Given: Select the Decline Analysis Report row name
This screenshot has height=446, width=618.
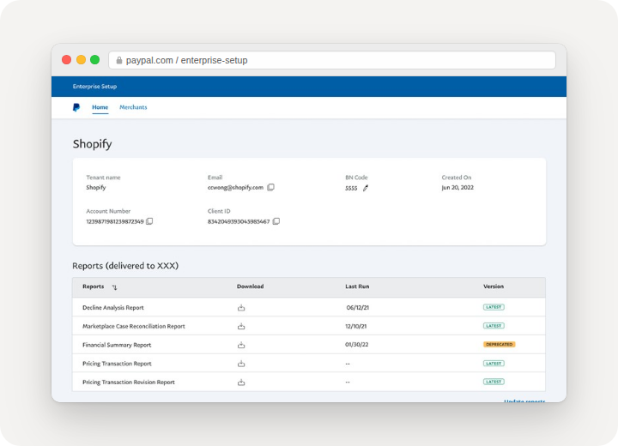Looking at the screenshot, I should click(113, 308).
